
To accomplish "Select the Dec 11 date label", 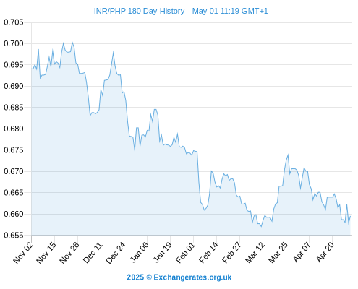I will coord(93,253).
